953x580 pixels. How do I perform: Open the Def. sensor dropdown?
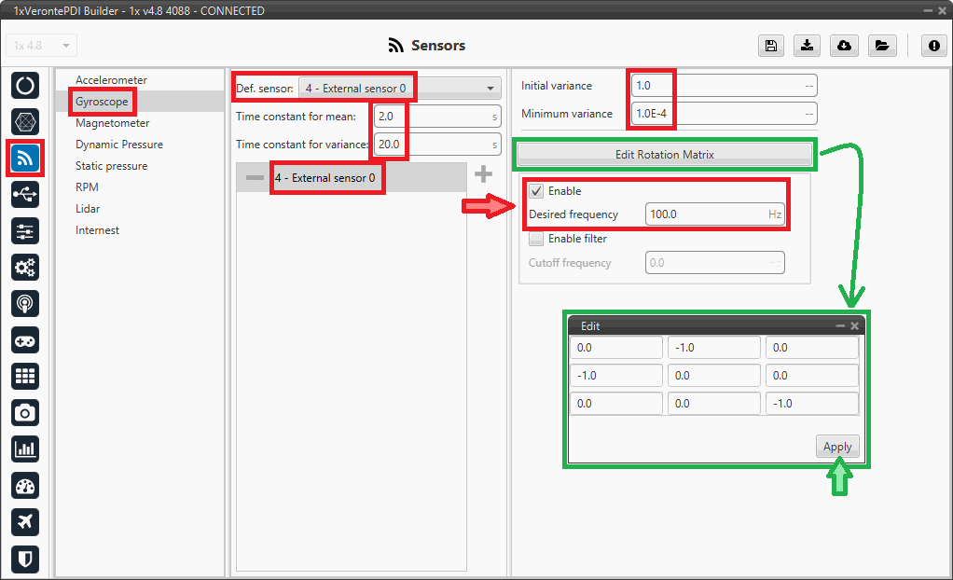click(399, 89)
